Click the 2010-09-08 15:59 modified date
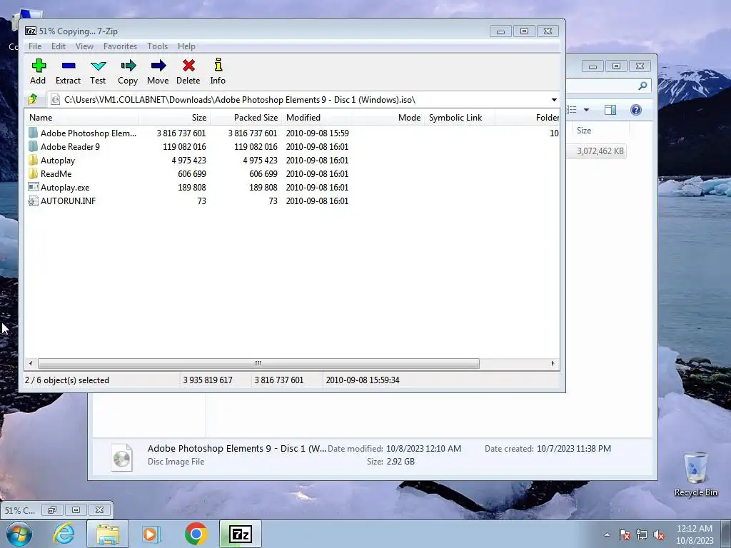The width and height of the screenshot is (731, 548). coord(317,133)
